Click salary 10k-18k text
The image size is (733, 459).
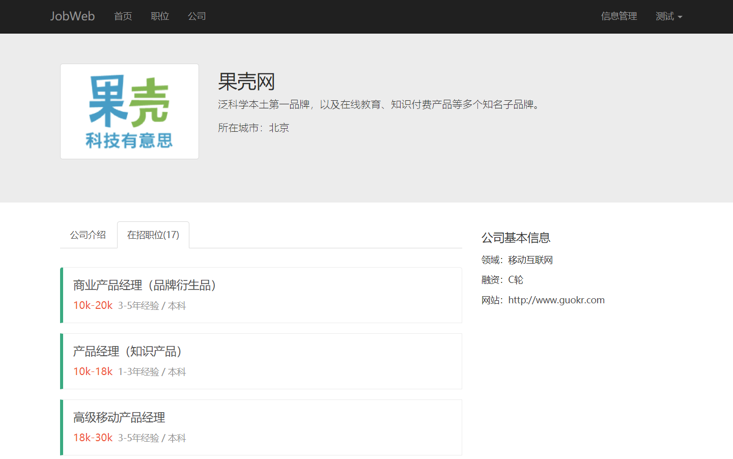coord(93,371)
